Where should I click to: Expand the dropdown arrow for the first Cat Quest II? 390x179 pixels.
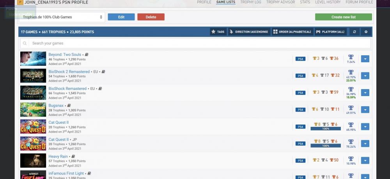tap(365, 126)
